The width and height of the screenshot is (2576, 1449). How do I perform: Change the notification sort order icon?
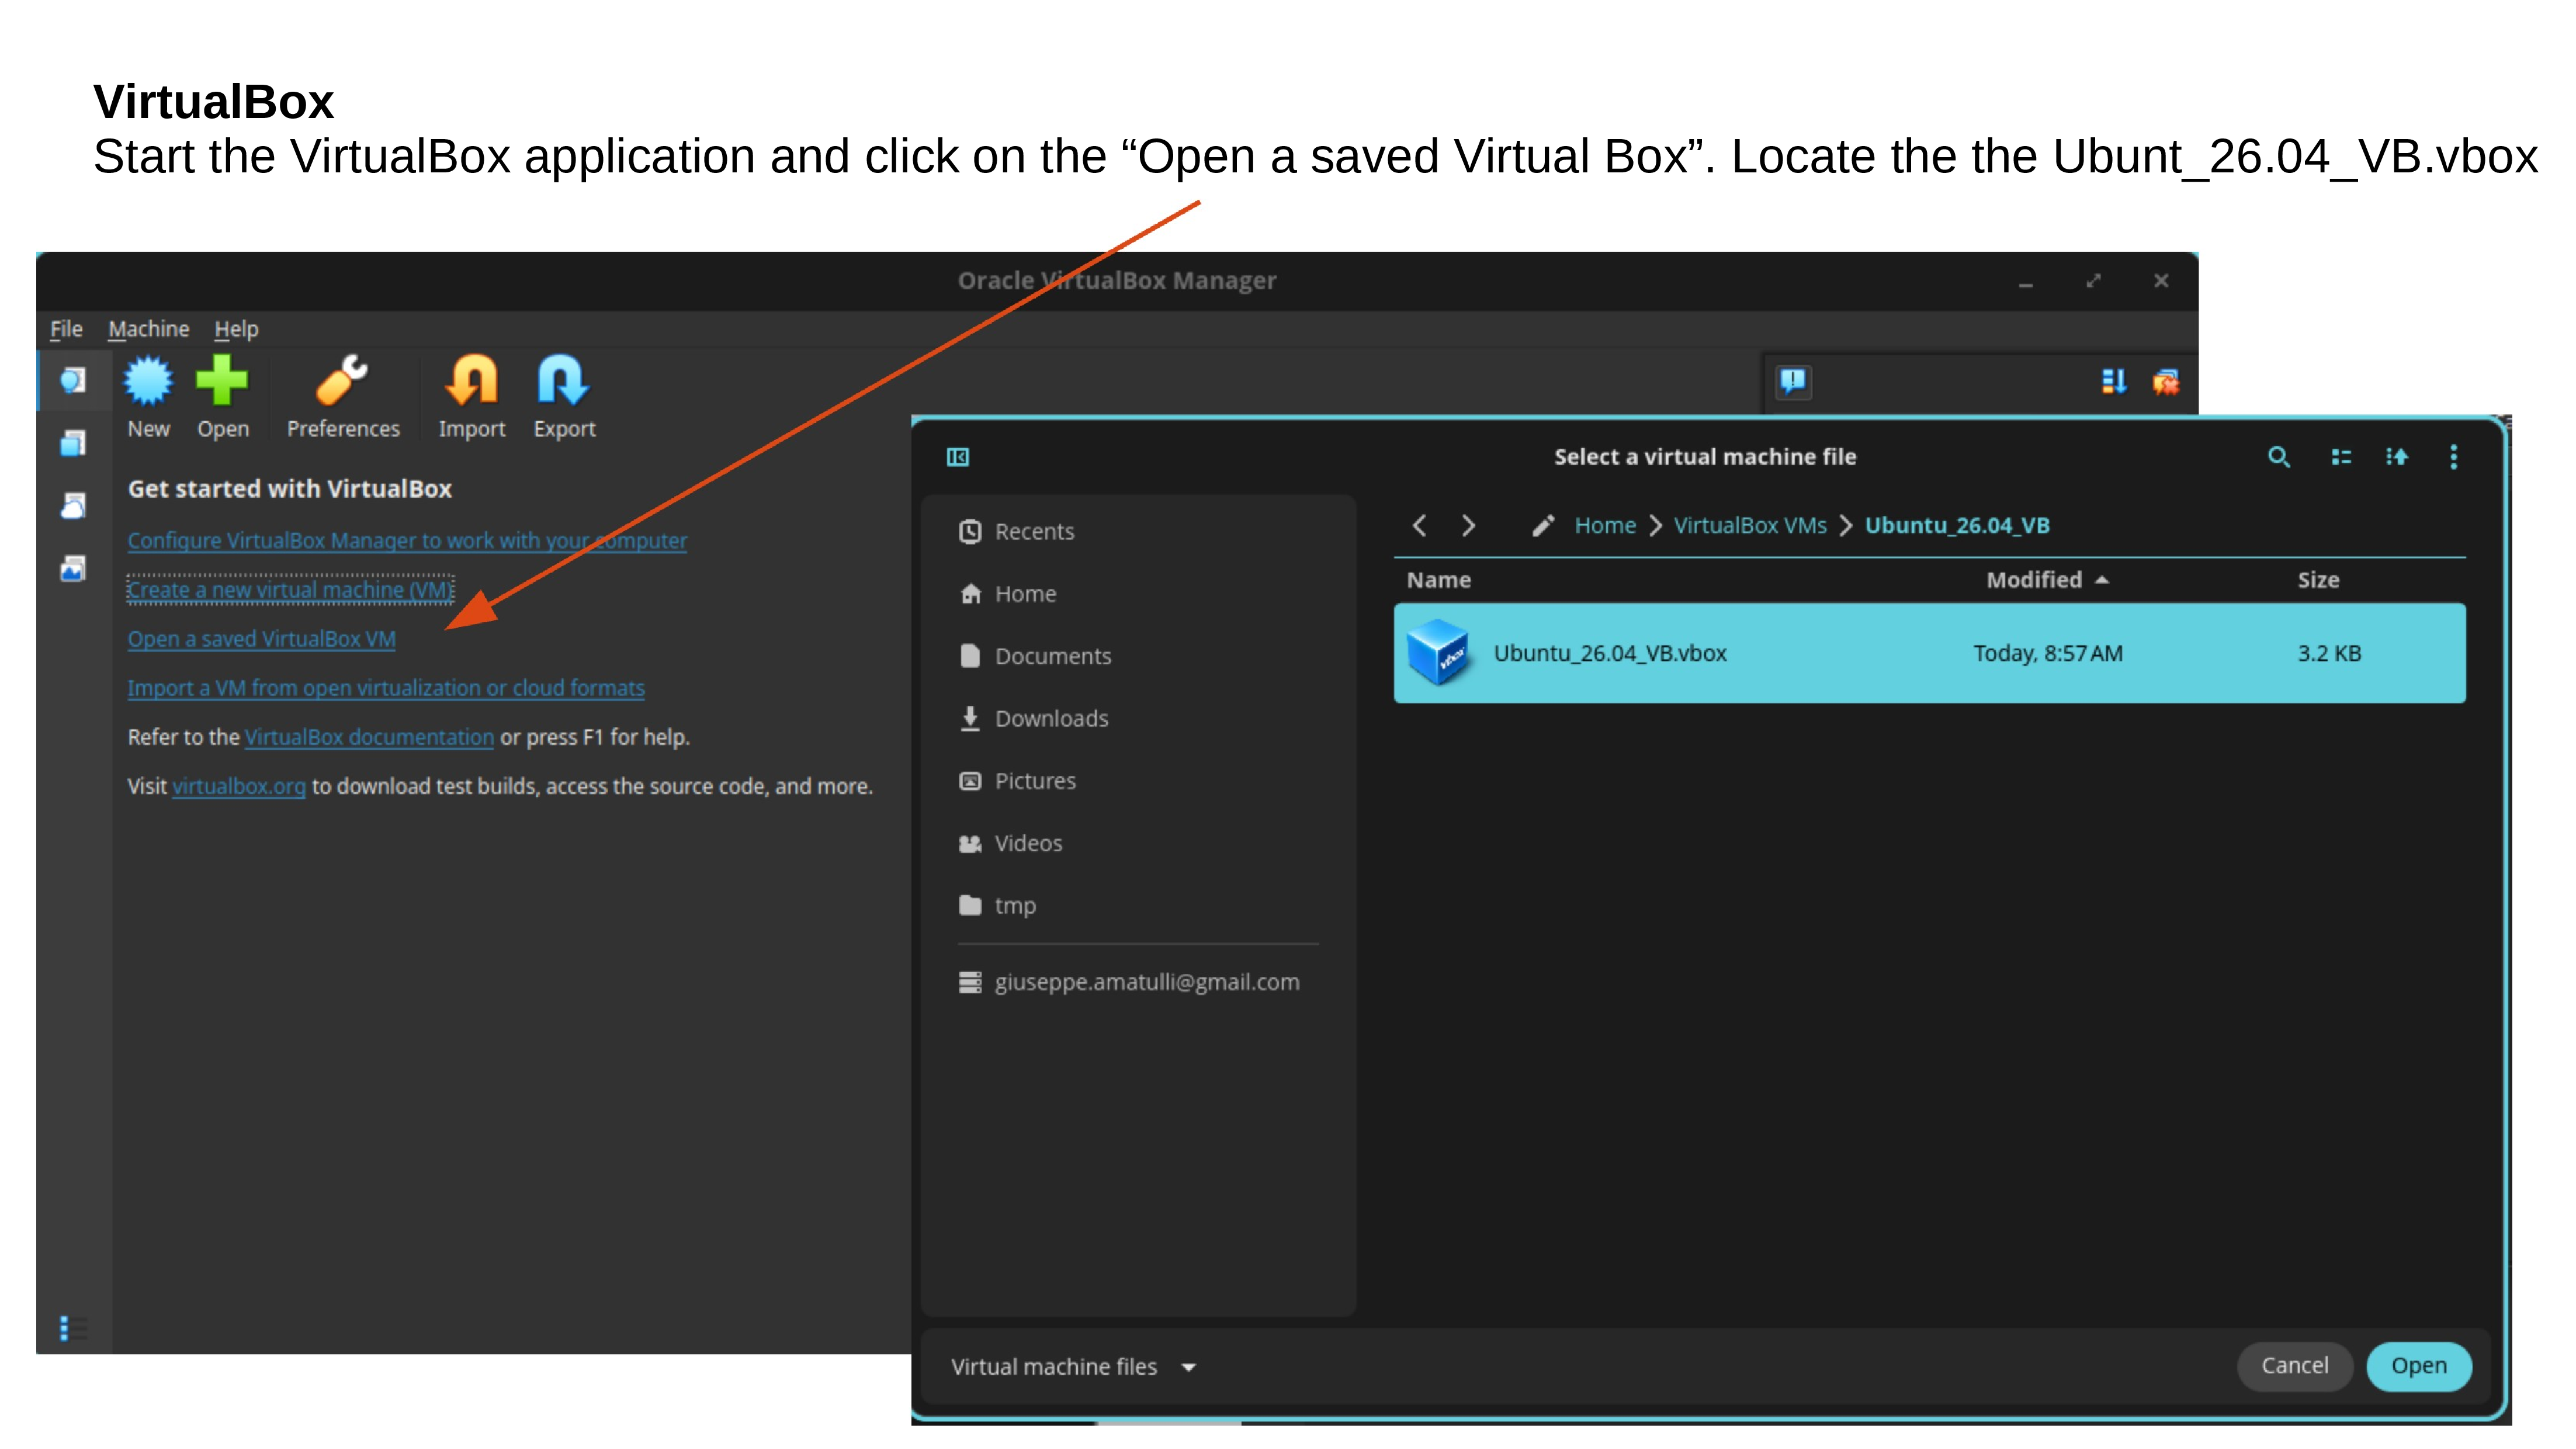point(2113,381)
